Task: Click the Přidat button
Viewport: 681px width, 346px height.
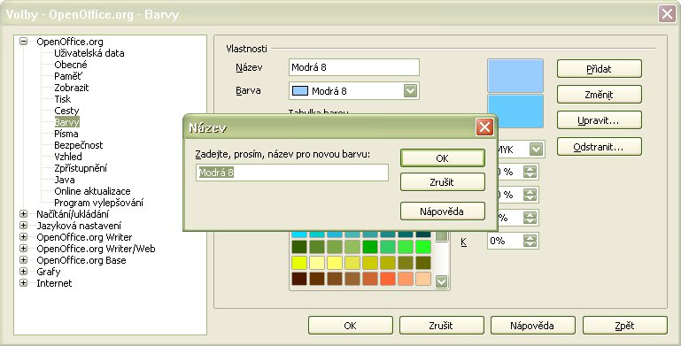Action: coord(600,69)
